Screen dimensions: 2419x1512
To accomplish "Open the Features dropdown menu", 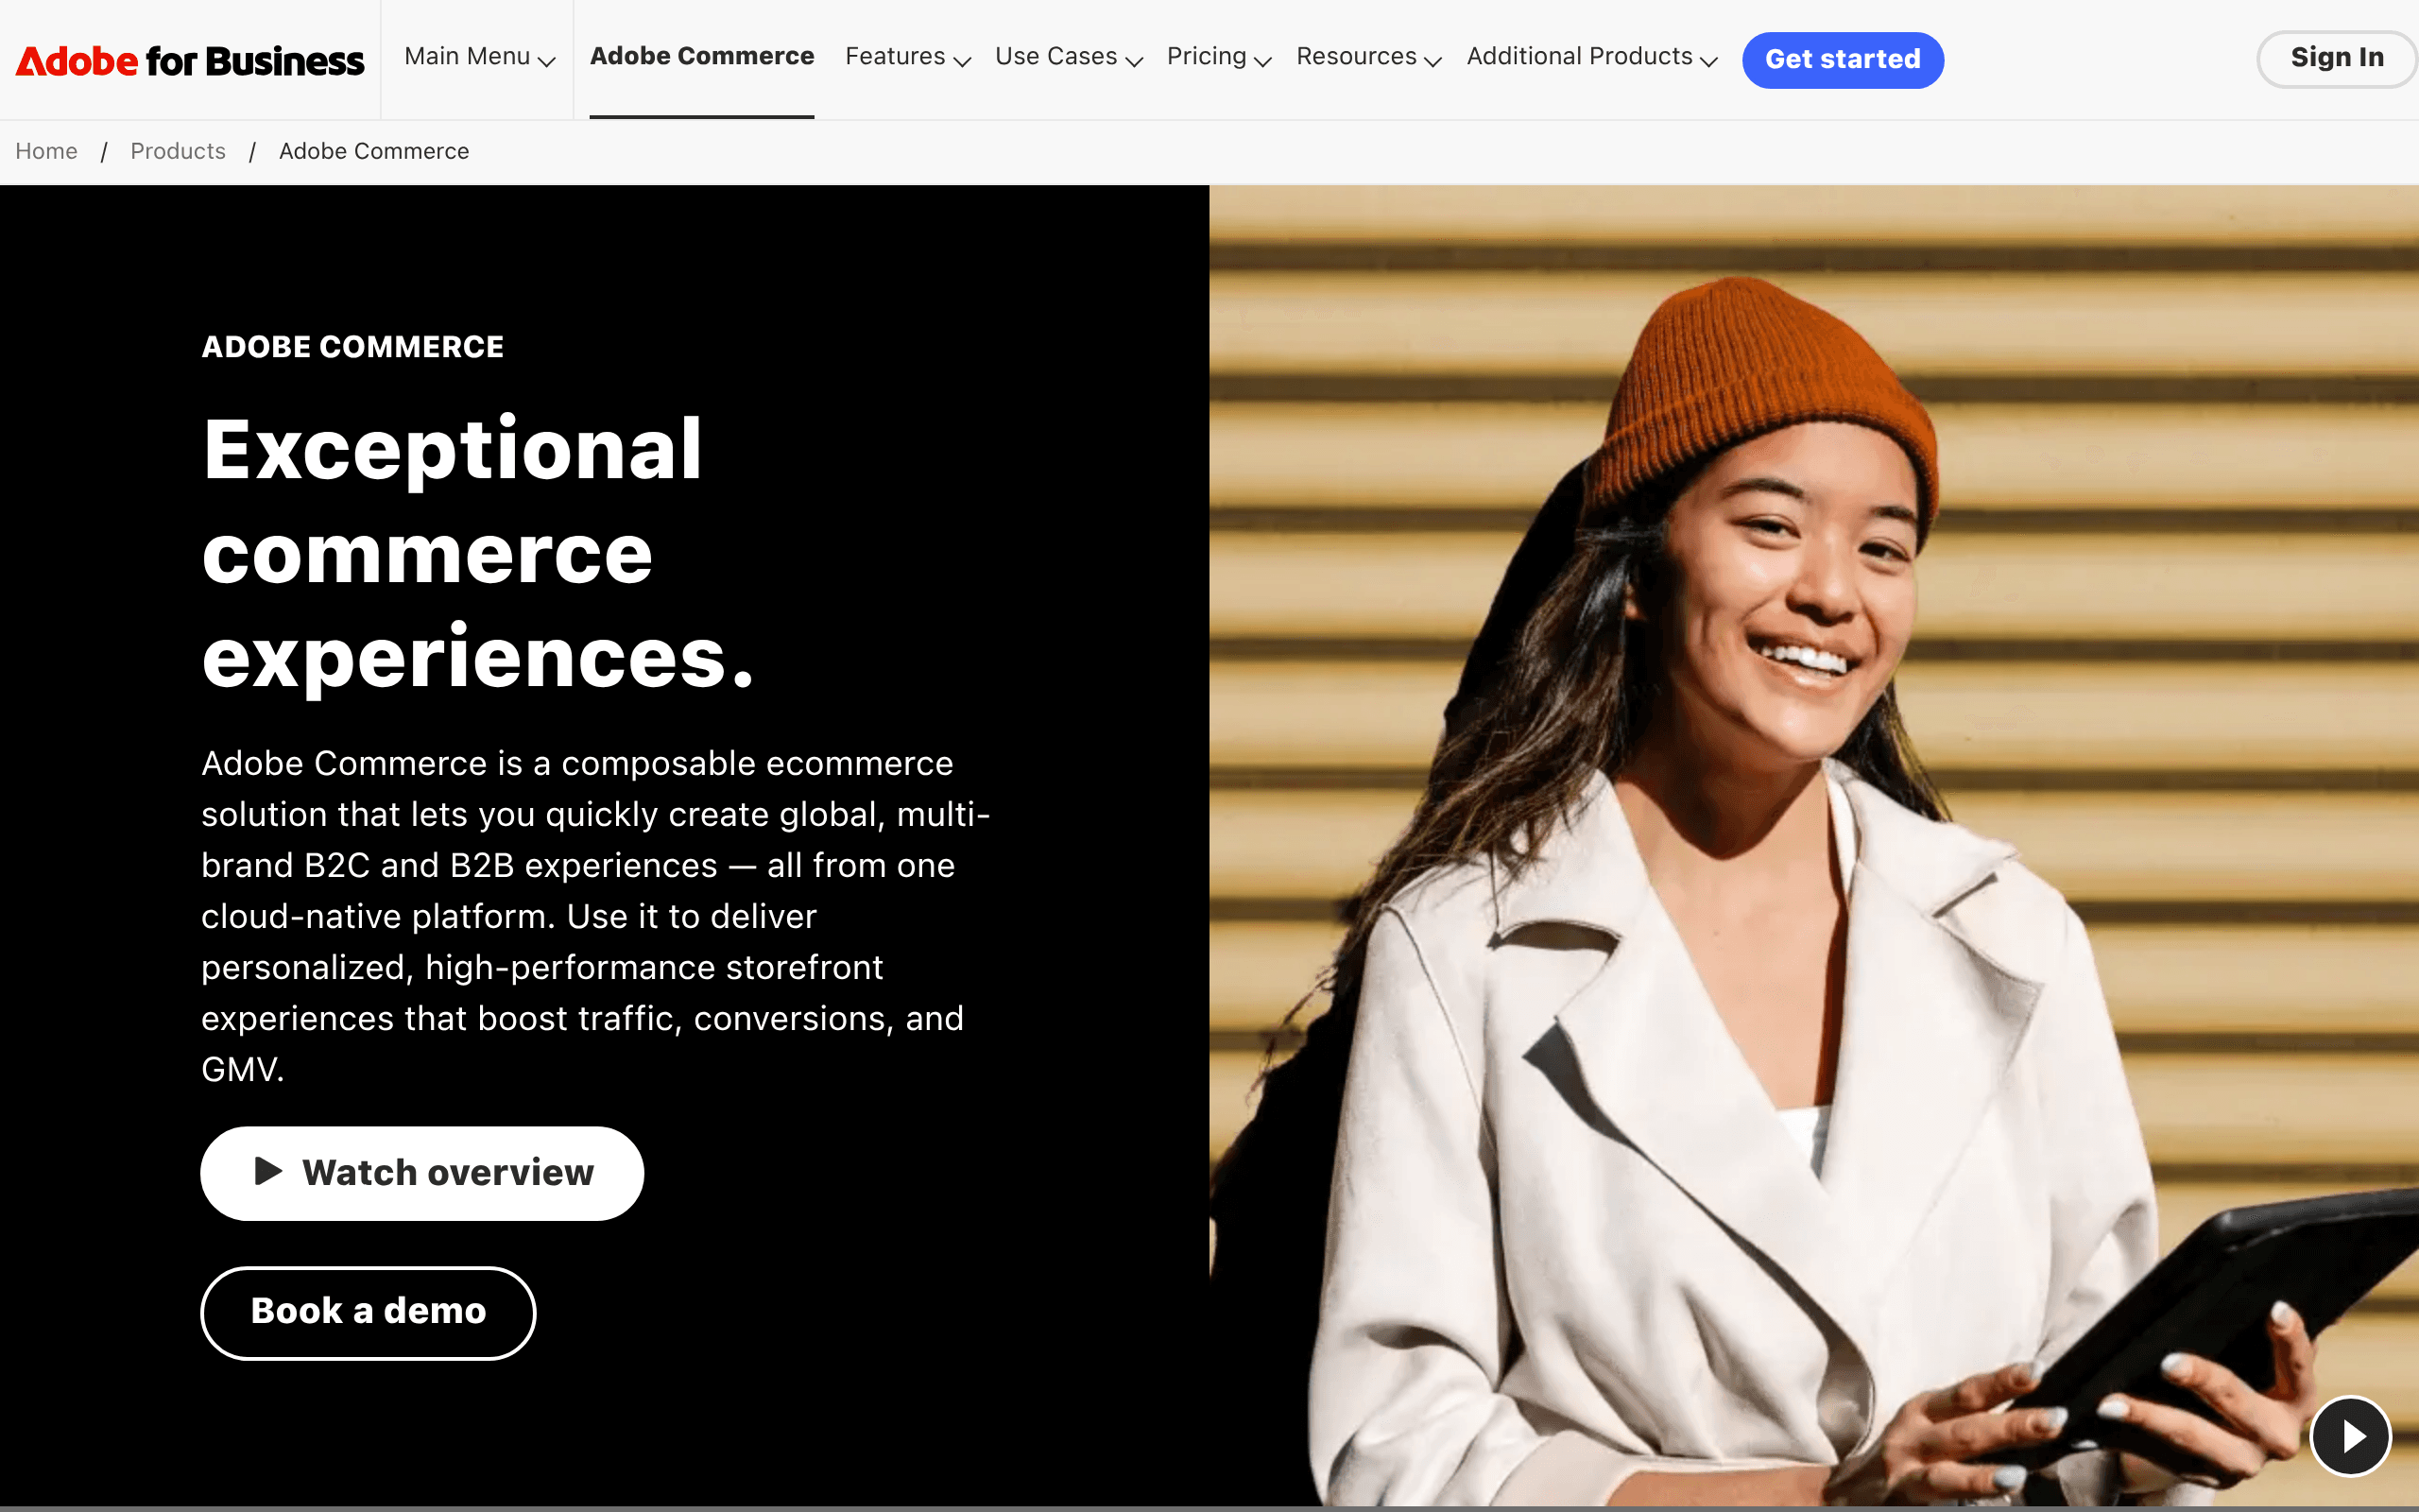I will click(x=908, y=57).
